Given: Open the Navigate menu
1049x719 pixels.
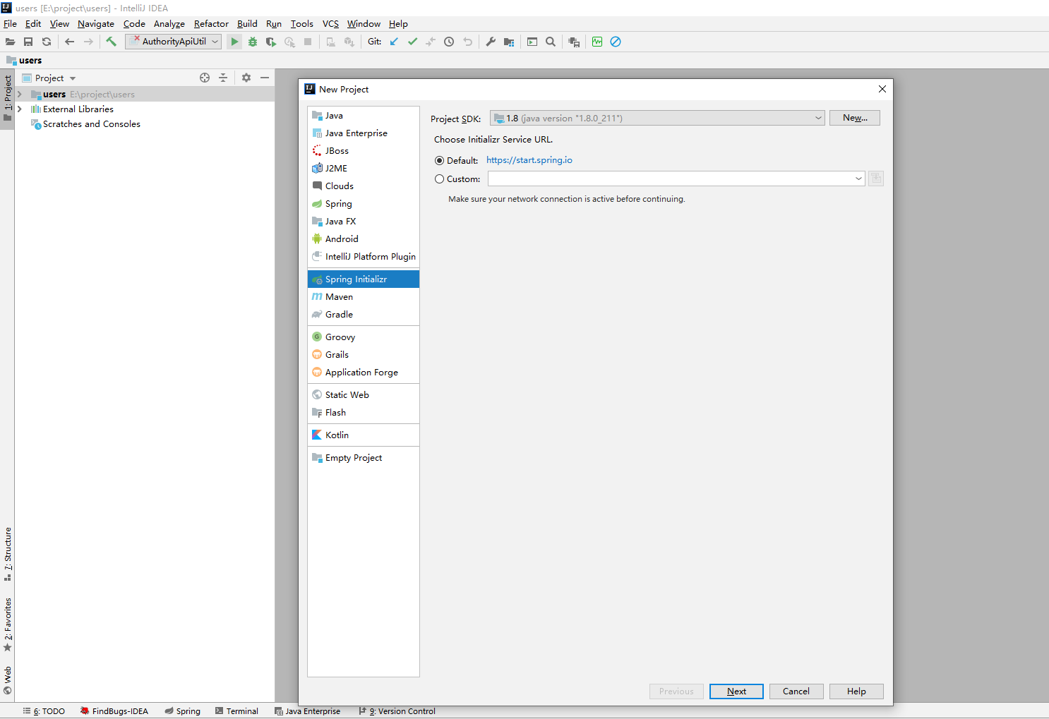Looking at the screenshot, I should [96, 23].
